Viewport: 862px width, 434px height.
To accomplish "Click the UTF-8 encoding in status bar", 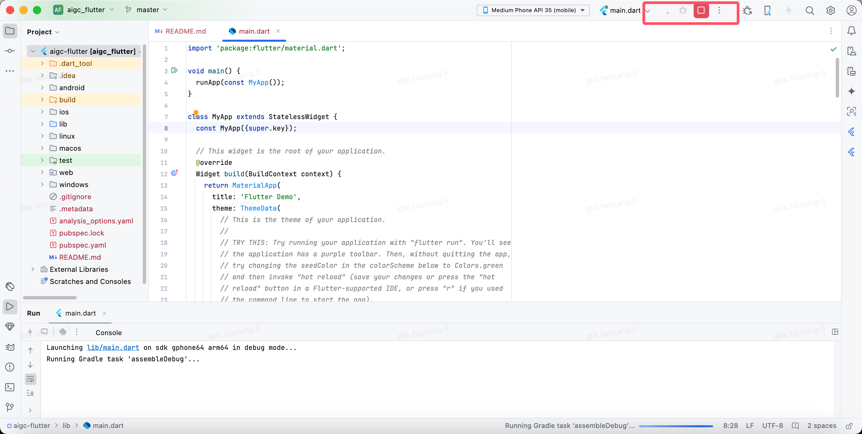I will click(x=772, y=426).
